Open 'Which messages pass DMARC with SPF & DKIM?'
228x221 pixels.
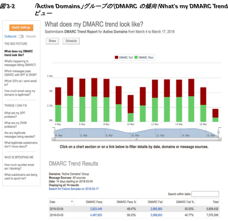click(21, 73)
